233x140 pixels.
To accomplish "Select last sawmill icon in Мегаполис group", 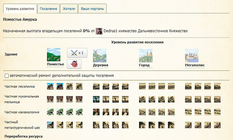I will click(x=217, y=86).
